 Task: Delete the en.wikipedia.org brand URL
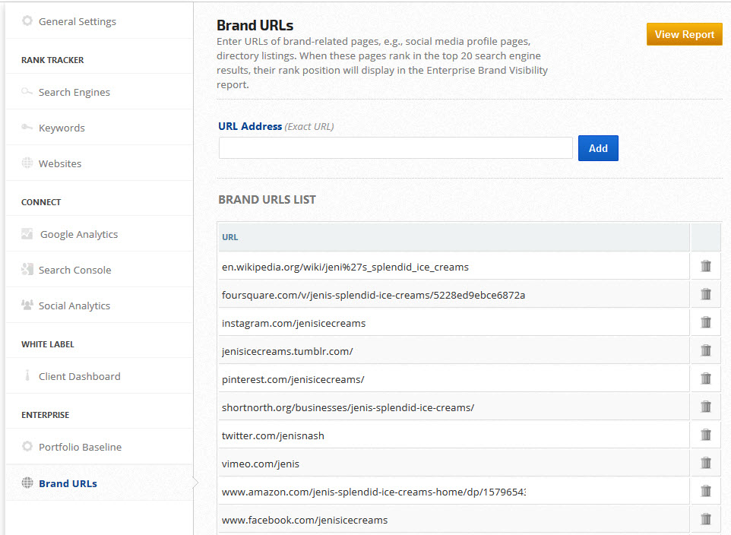(x=705, y=266)
